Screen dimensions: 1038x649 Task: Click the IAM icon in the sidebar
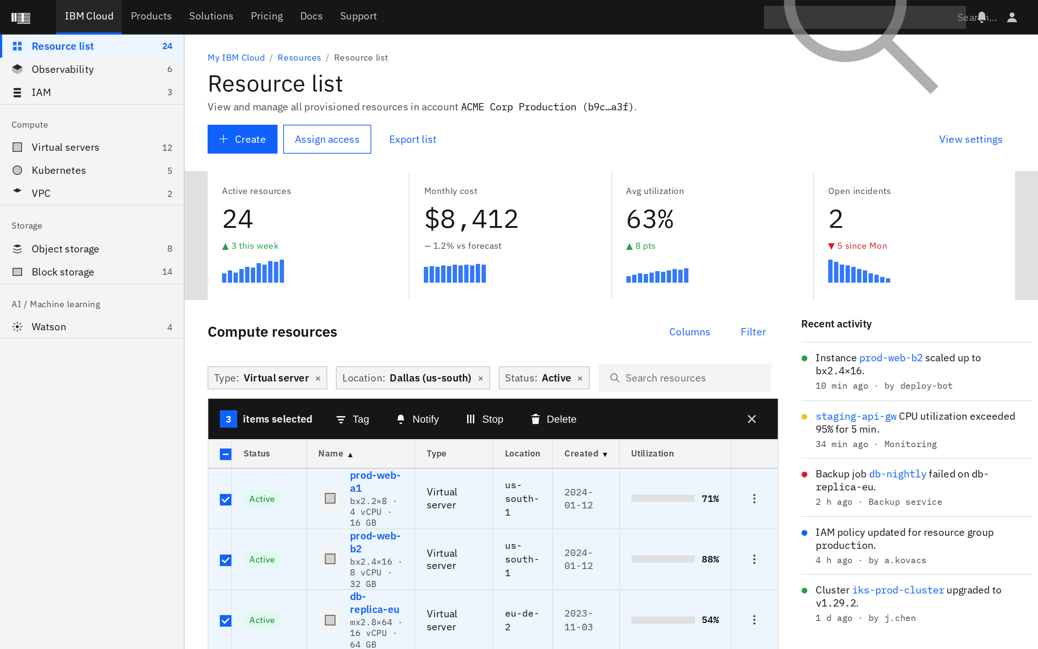pyautogui.click(x=17, y=92)
